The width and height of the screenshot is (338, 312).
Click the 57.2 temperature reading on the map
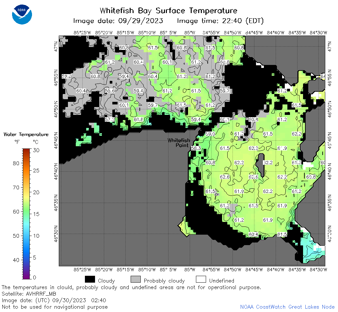click(110, 119)
